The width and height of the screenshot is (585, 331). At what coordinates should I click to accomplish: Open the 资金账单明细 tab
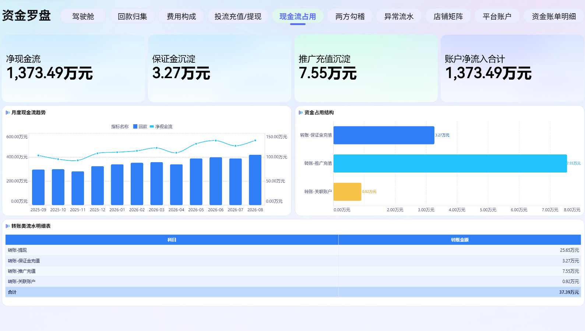[x=554, y=17]
